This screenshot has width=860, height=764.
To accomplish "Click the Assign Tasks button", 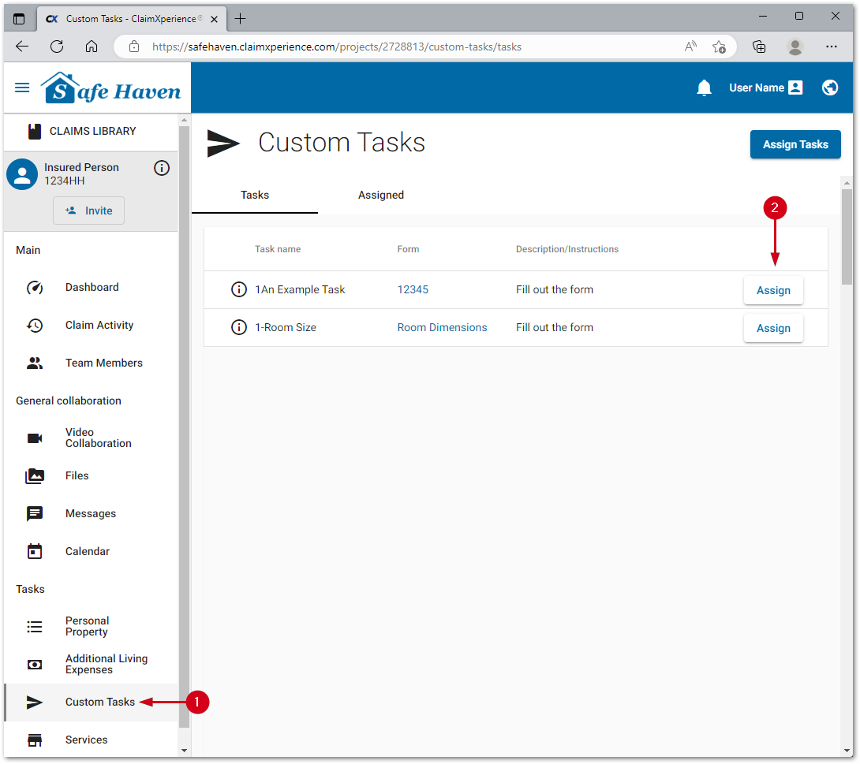I will point(795,144).
